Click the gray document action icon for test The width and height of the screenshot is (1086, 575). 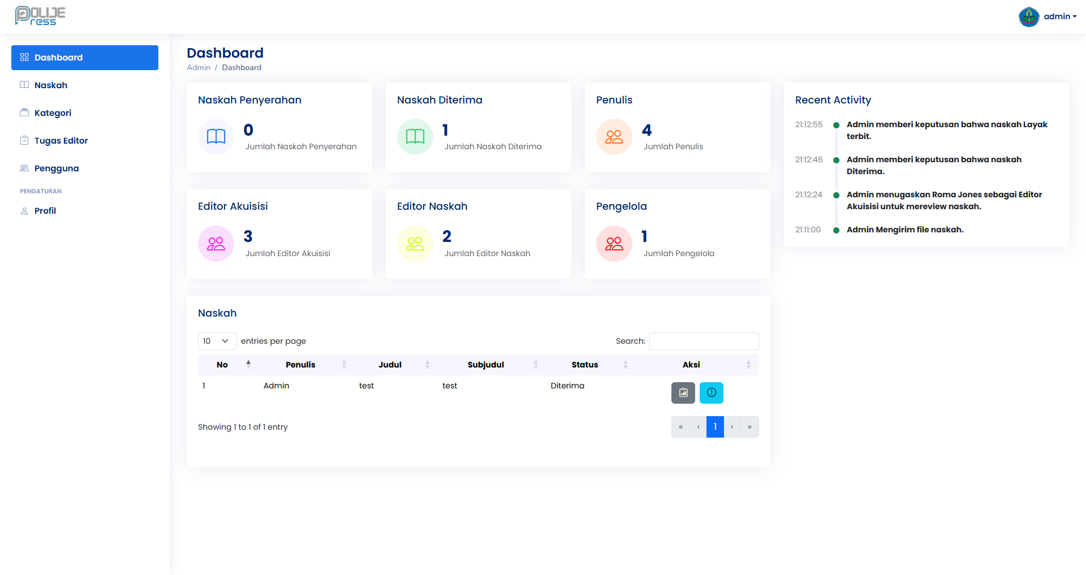coord(683,393)
